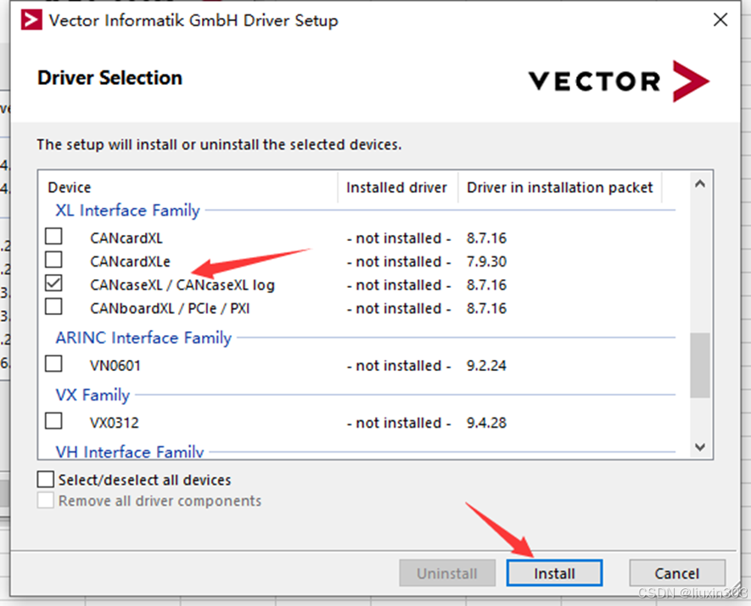
Task: Select the XL Interface Family group heading
Action: click(127, 210)
